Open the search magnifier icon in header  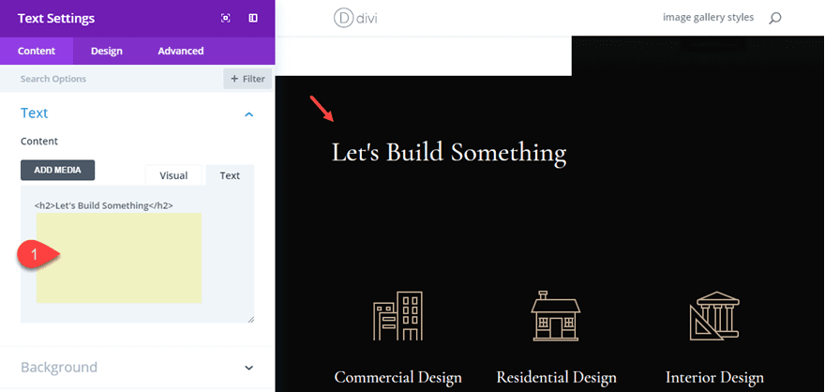(x=774, y=19)
